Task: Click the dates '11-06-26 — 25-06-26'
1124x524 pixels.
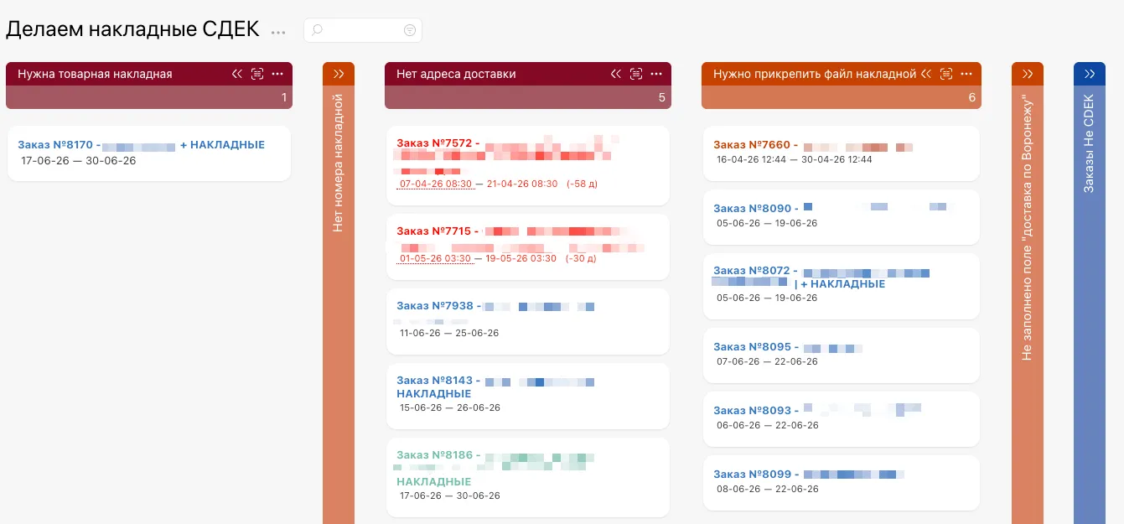Action: tap(449, 333)
